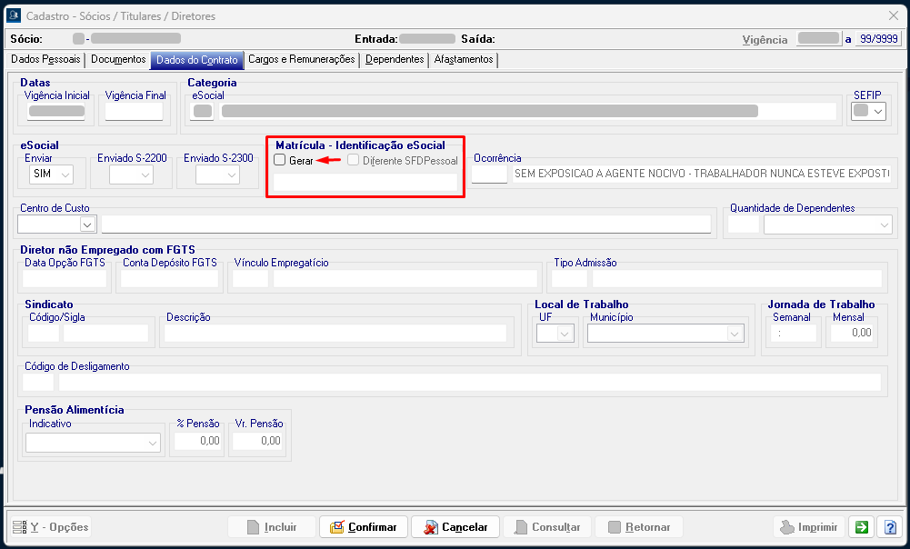Click the Imprimir printer button

(807, 527)
